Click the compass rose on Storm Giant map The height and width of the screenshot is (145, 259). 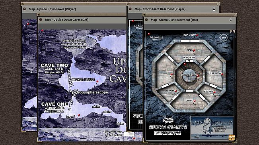click(x=224, y=38)
